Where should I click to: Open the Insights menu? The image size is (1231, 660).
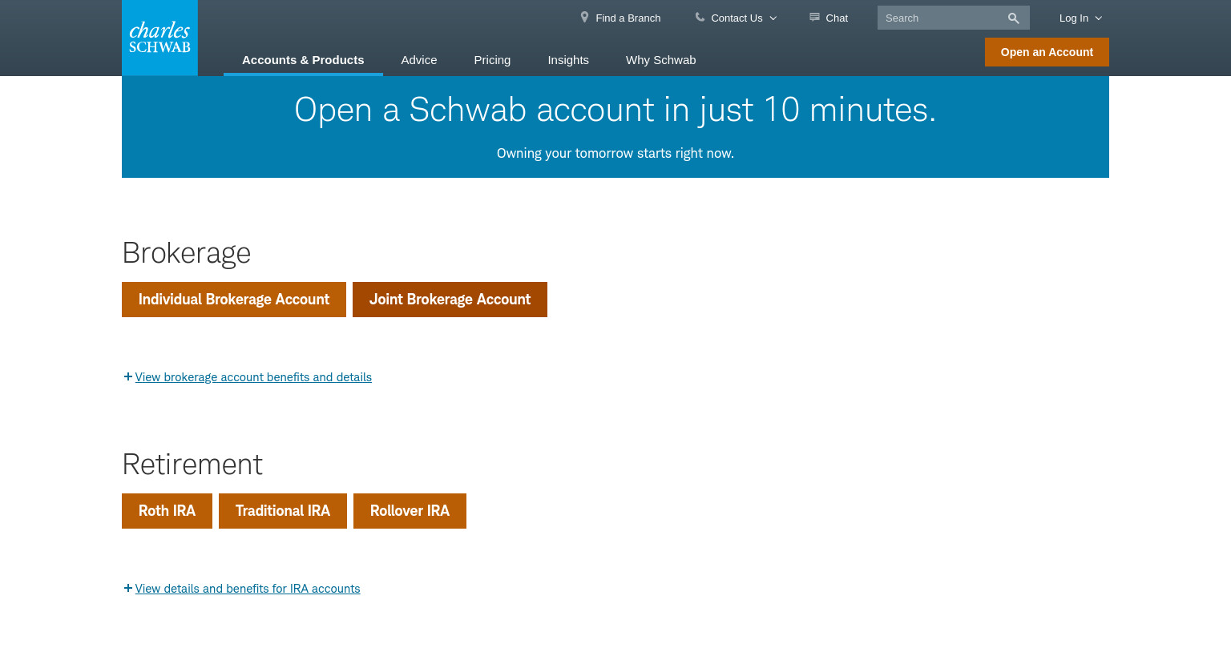click(568, 60)
